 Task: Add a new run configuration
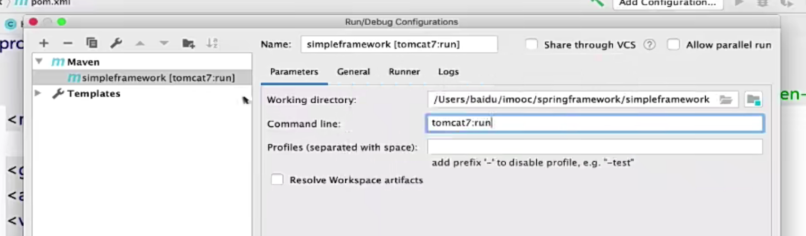click(44, 44)
